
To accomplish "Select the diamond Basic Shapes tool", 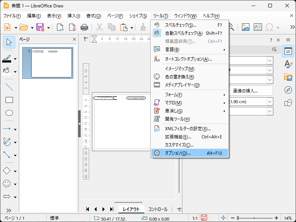I will (x=7, y=171).
